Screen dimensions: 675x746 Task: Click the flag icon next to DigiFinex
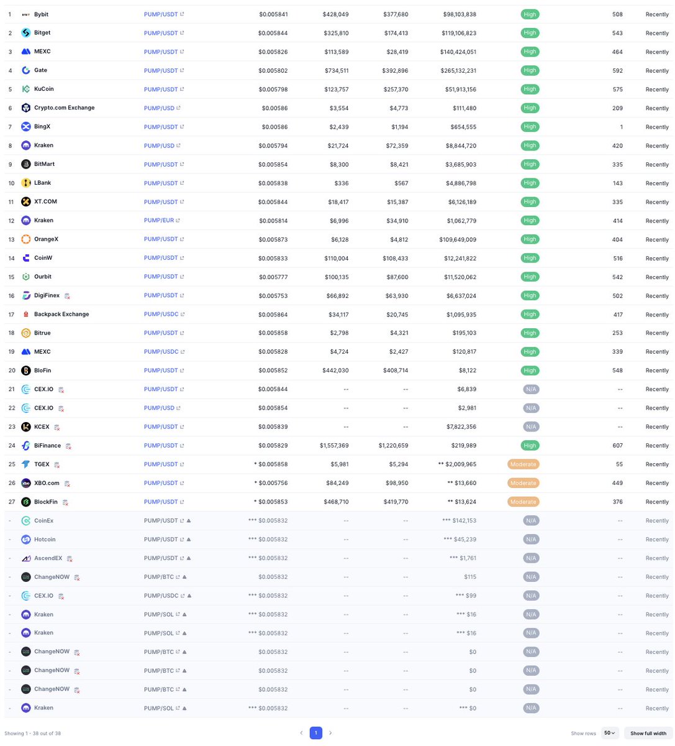point(67,296)
